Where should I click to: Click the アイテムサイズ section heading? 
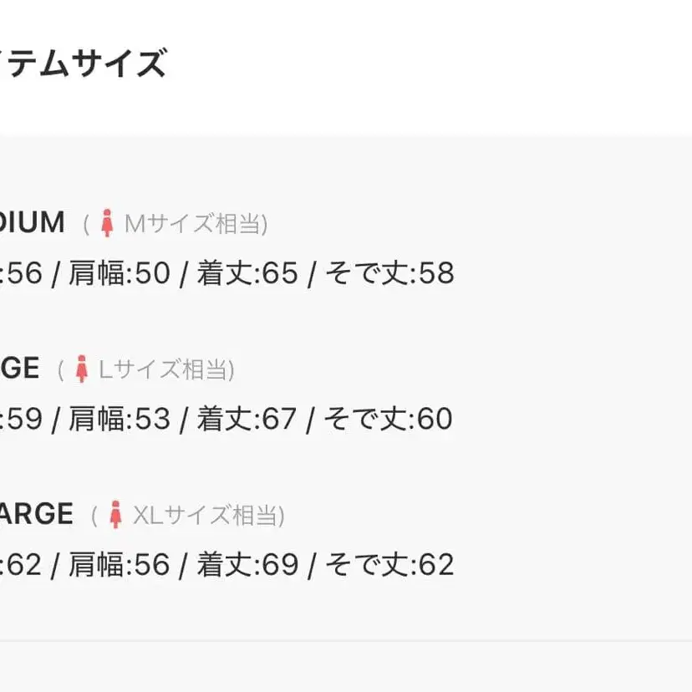pos(82,64)
